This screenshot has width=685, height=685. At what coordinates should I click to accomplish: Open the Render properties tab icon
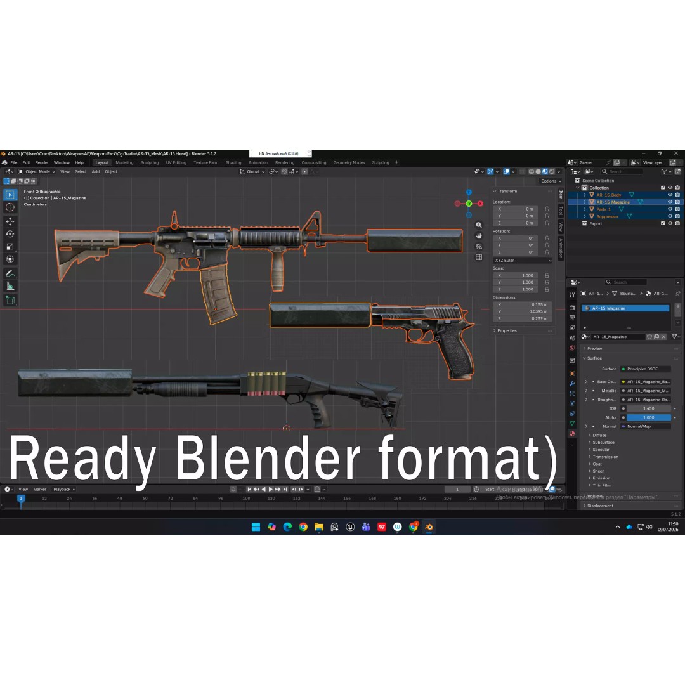pyautogui.click(x=572, y=308)
